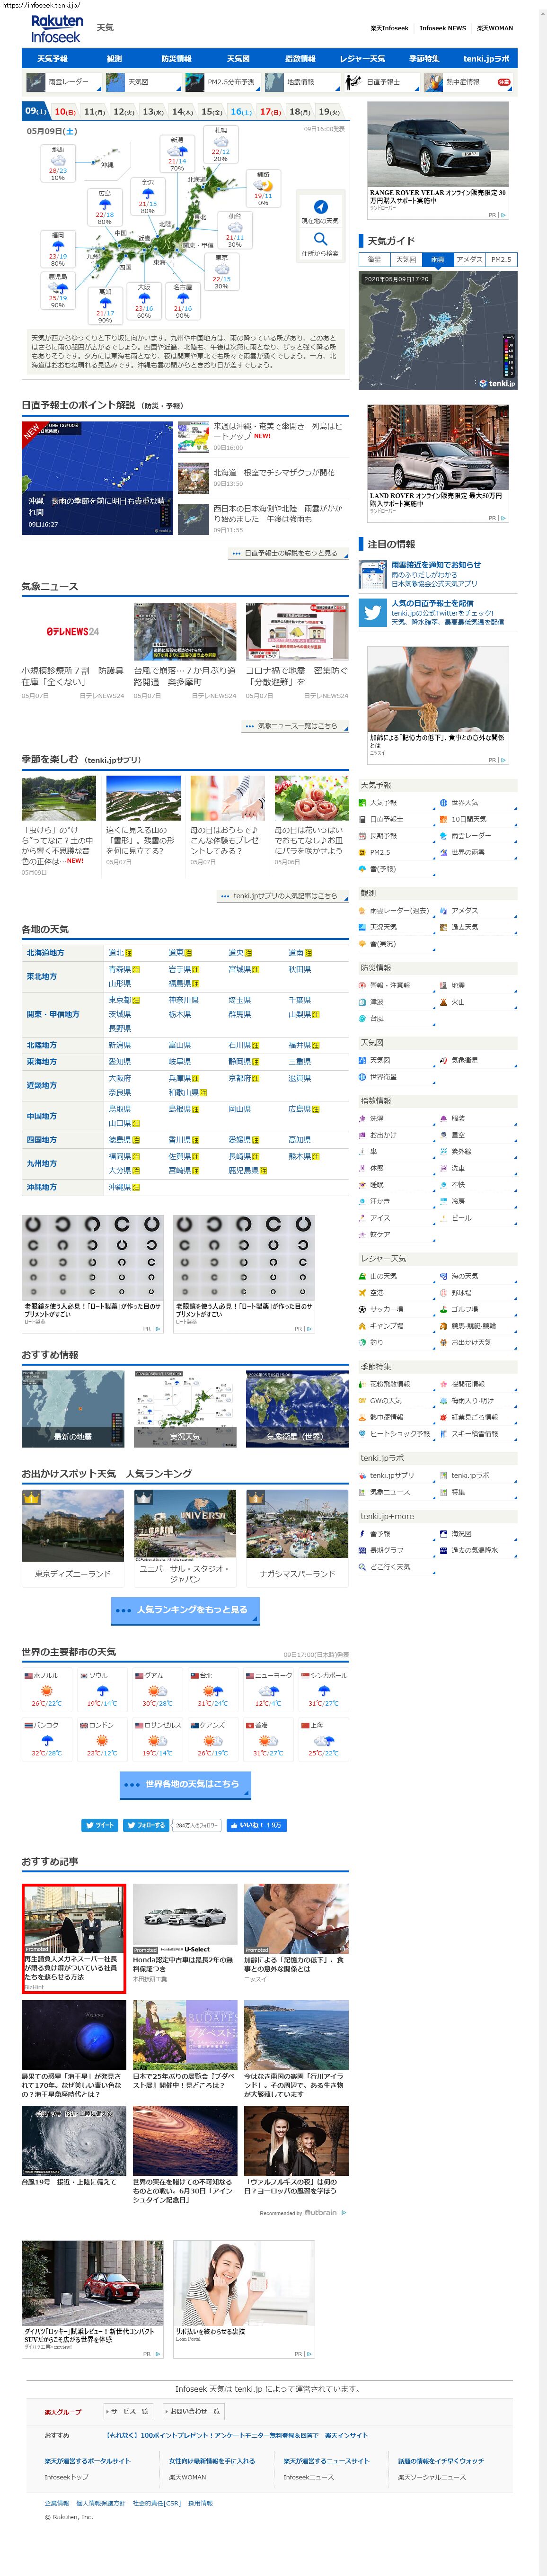The height and width of the screenshot is (2576, 547).
Task: Expand 日直予報士の解説をもっと見る link
Action: tap(286, 553)
